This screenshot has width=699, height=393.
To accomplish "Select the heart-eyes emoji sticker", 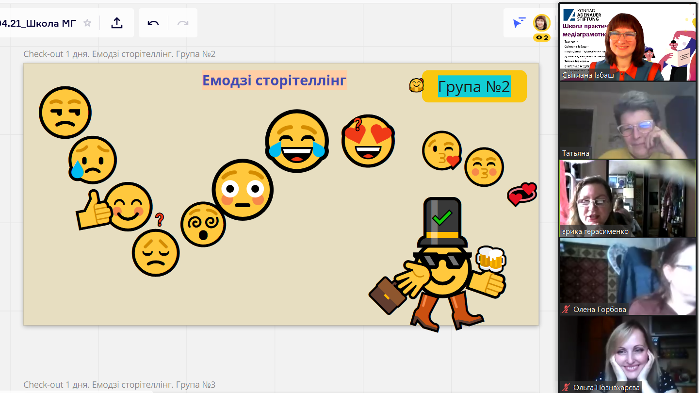I will [368, 141].
